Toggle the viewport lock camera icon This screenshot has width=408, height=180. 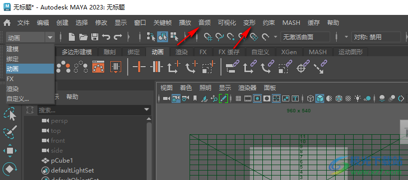(176, 98)
